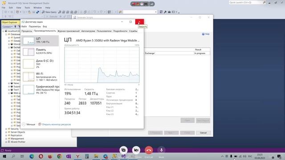Screen dimensions: 285x160
Task: Select the Память performance item
Action: click(40, 52)
